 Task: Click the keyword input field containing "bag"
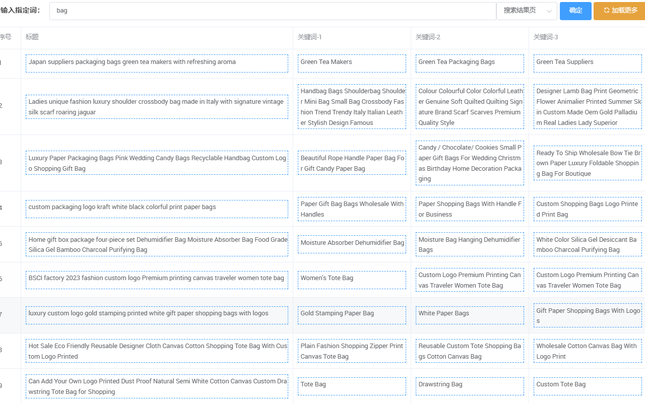pos(272,11)
